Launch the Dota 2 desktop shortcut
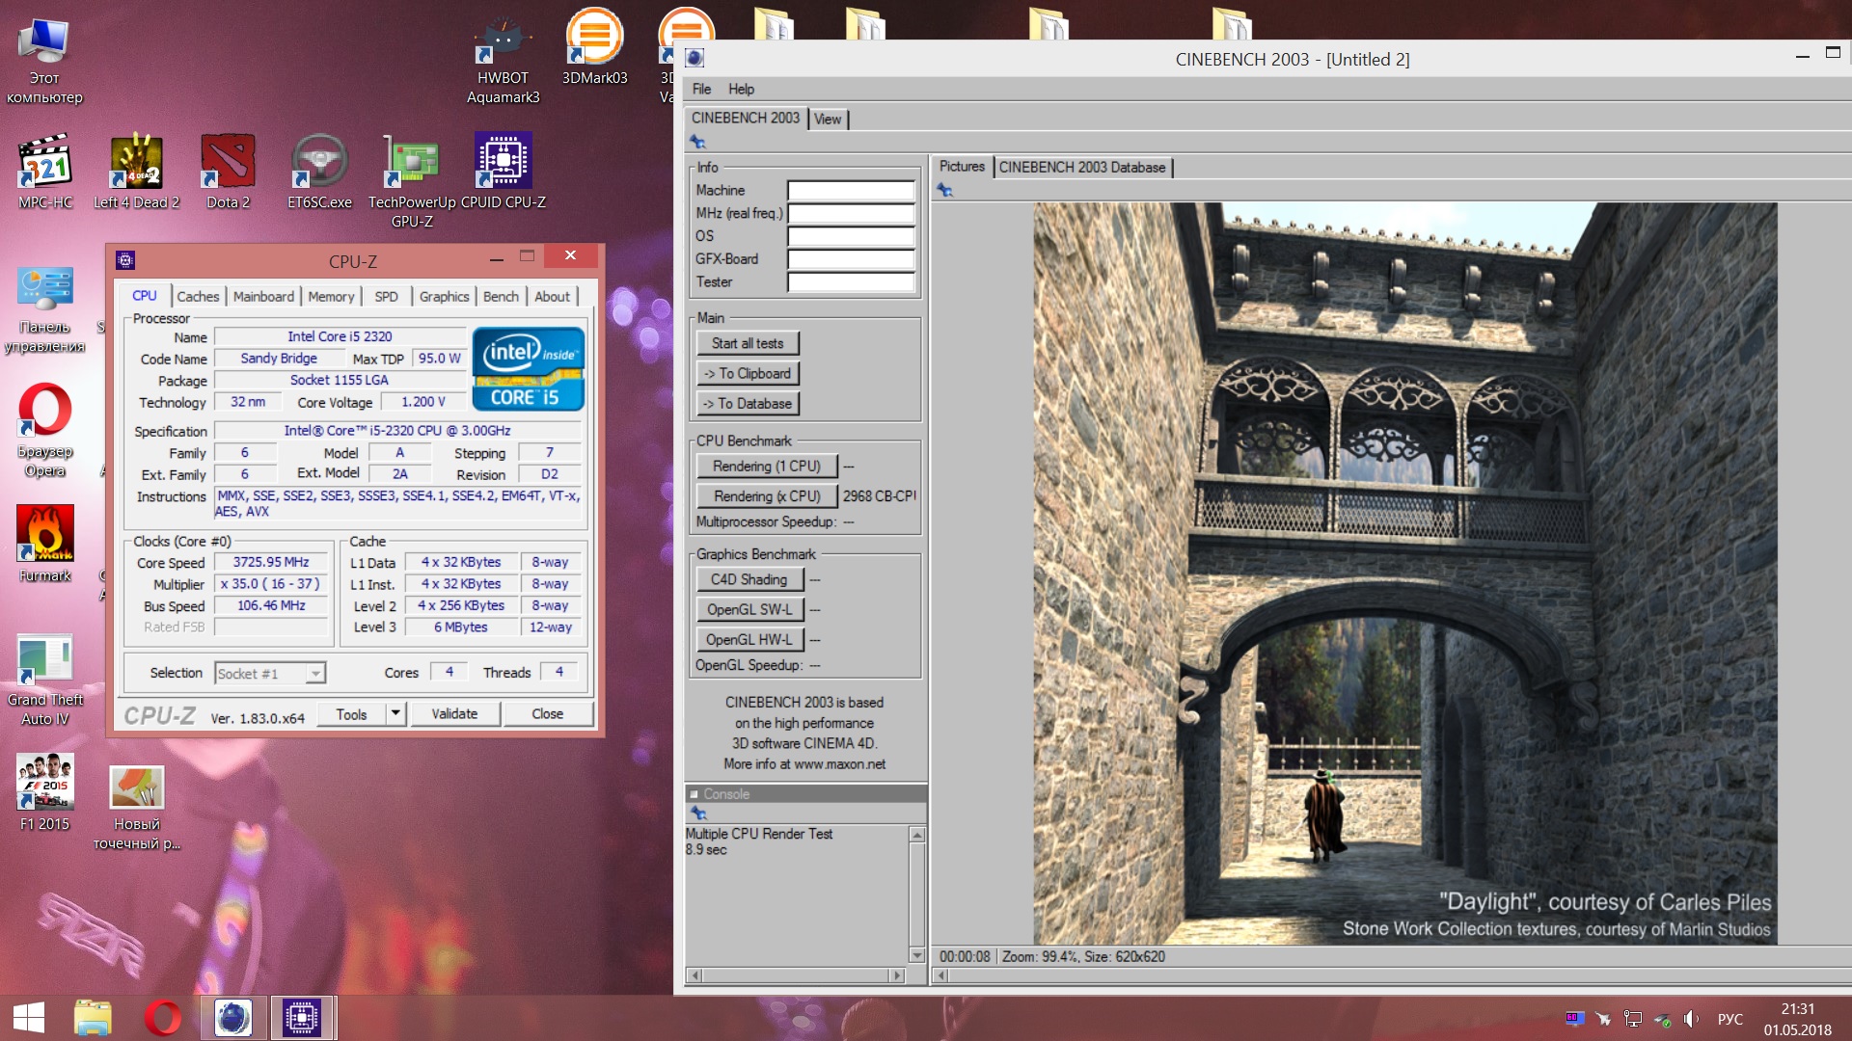 coord(228,172)
